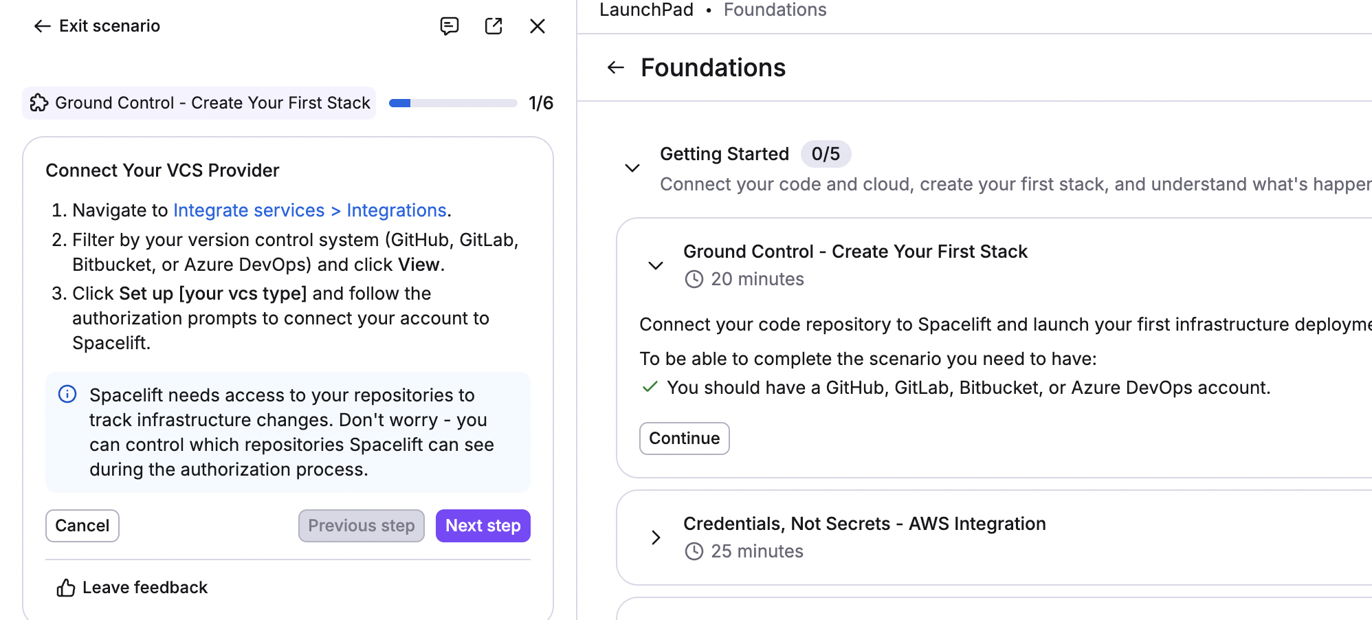Collapse Ground Control - Create Your First Stack

pos(656,265)
